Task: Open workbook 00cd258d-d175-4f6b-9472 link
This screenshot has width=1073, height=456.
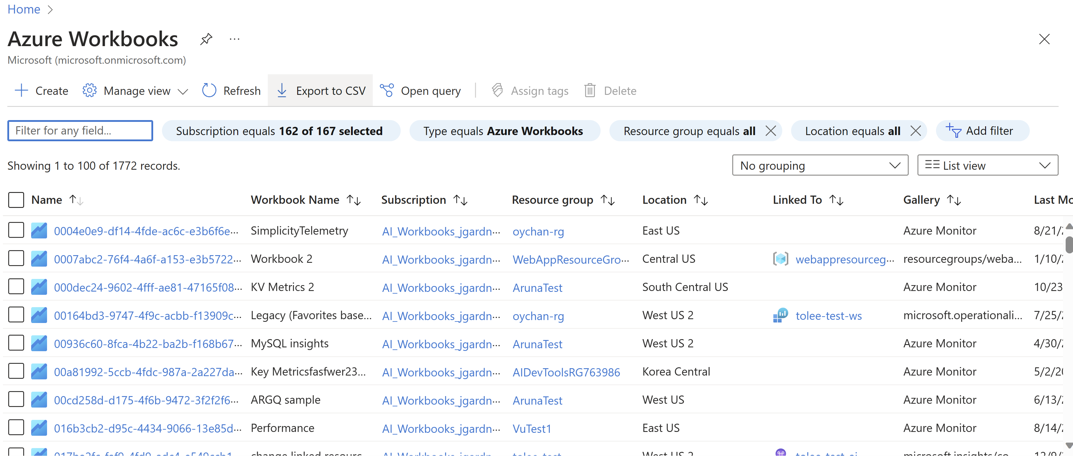Action: (147, 400)
